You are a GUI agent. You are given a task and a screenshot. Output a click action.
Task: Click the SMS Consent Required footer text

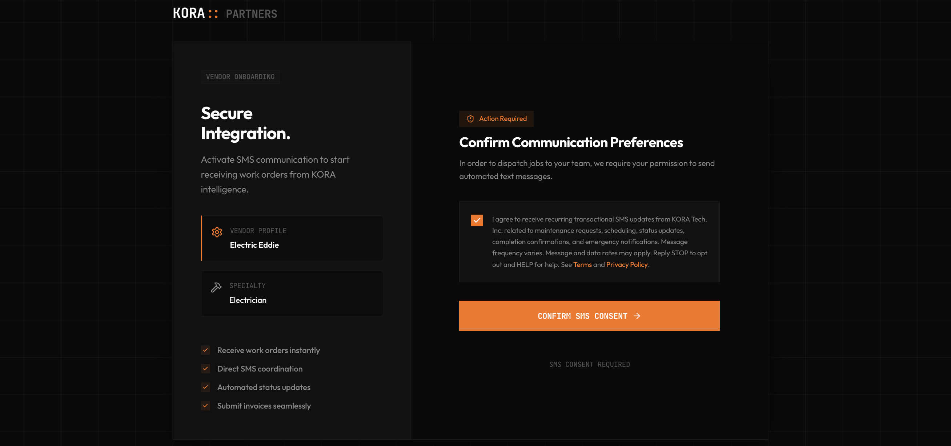(x=589, y=364)
